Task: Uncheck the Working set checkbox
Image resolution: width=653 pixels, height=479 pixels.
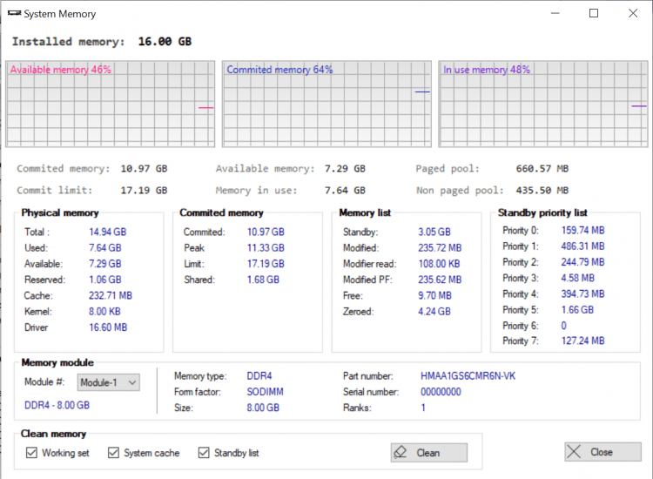Action: 32,453
